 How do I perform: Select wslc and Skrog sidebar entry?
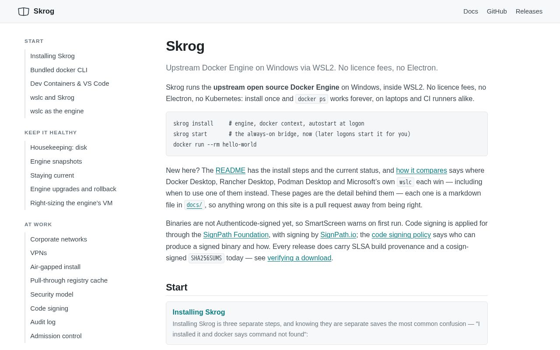coord(52,98)
